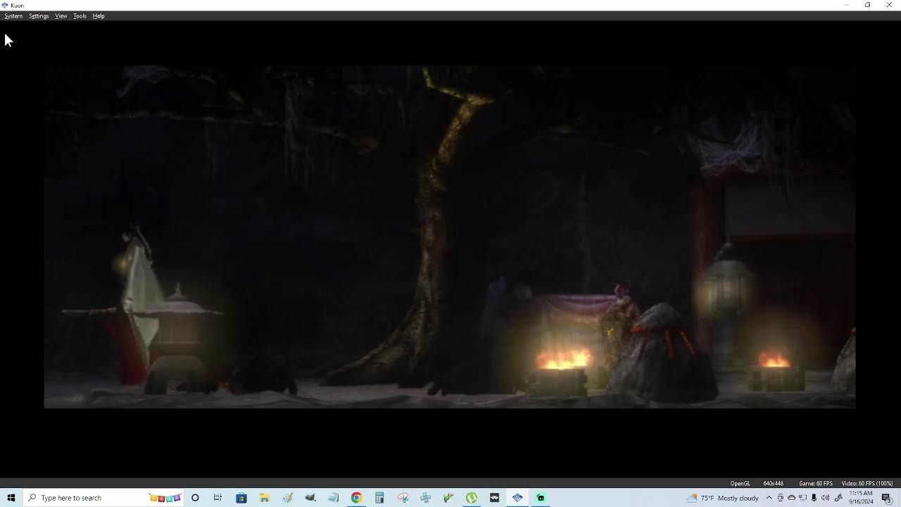Select the active emulator taskbar icon

(x=517, y=498)
